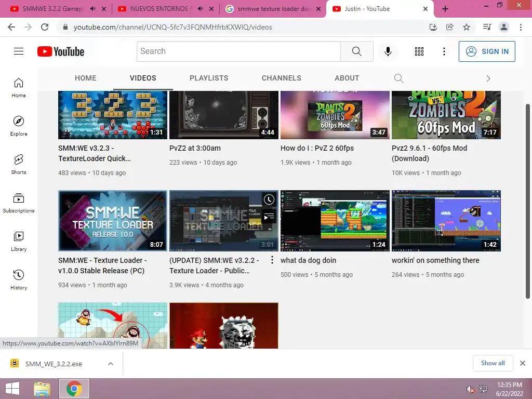Add Texture Loader update video to queue
This screenshot has width=532, height=399.
point(269,216)
